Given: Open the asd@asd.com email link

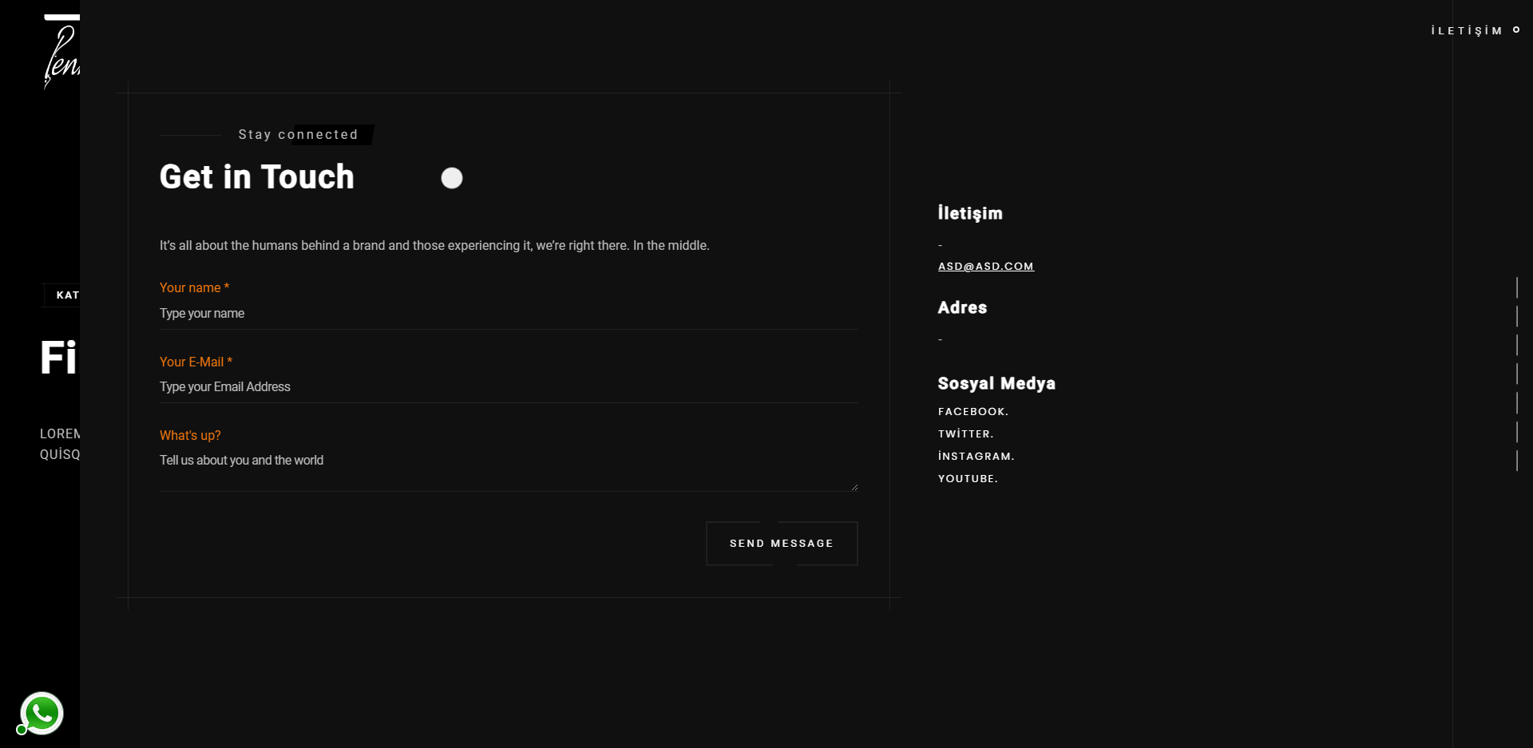Looking at the screenshot, I should [x=985, y=267].
